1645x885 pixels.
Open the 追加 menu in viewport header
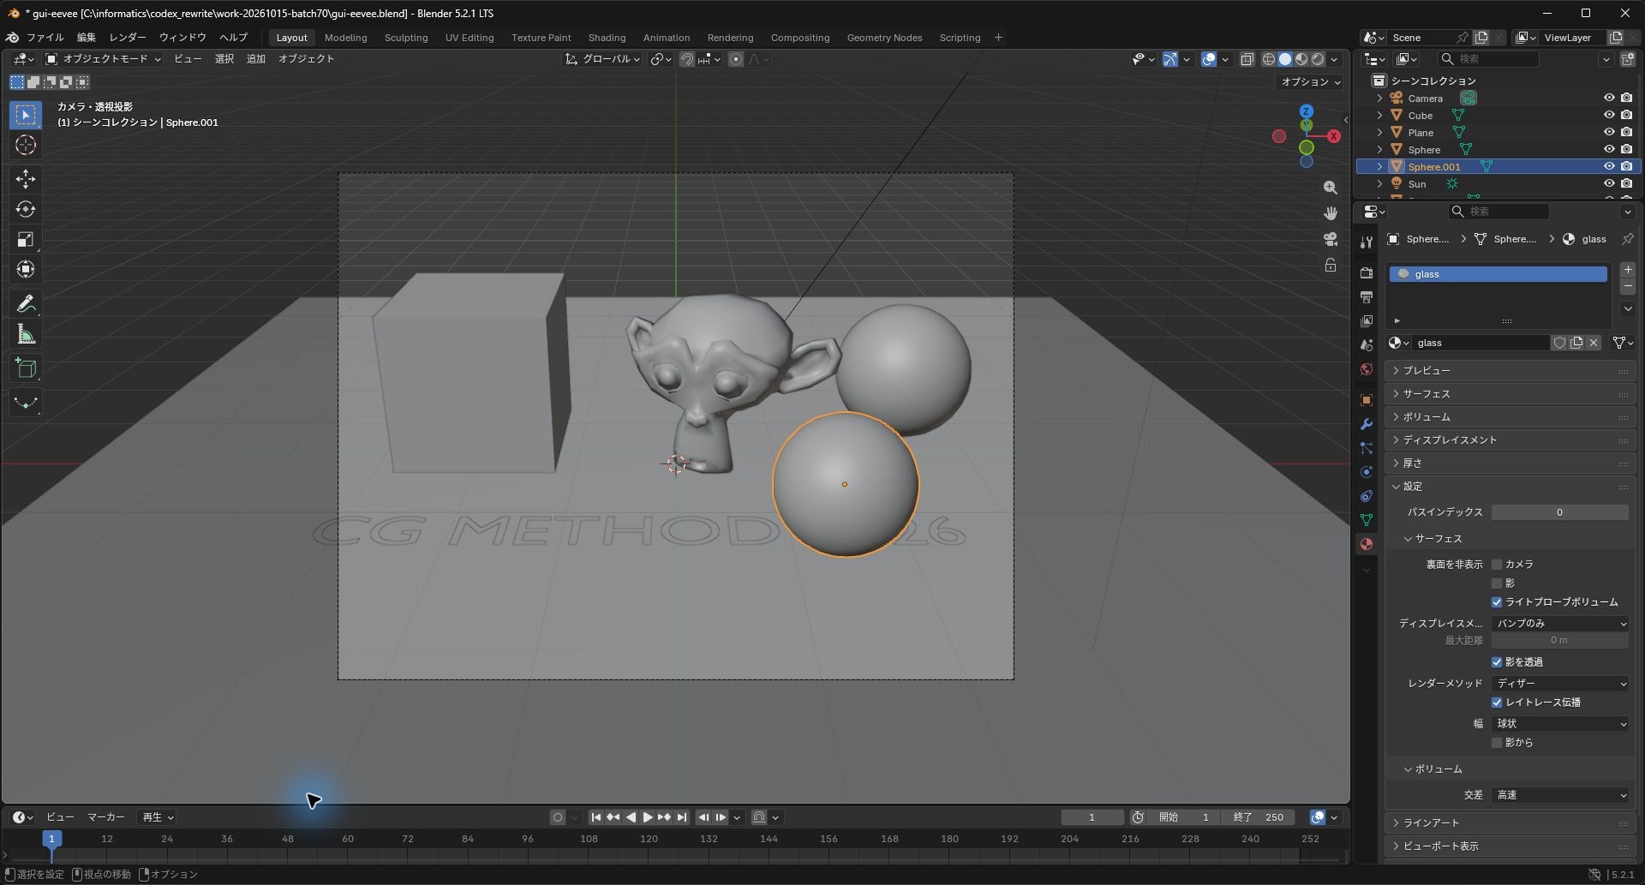[x=255, y=59]
